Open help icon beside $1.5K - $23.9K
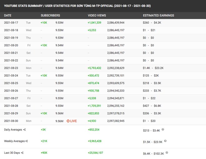 click(x=165, y=141)
